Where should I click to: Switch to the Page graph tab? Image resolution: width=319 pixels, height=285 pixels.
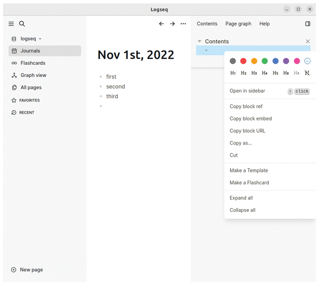point(238,24)
